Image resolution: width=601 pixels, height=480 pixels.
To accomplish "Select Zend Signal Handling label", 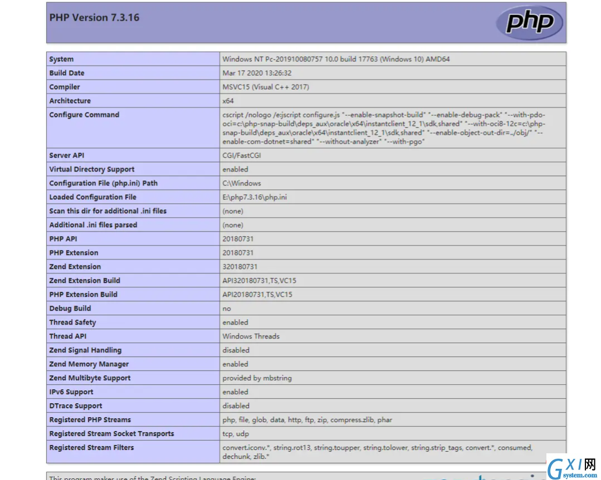I will (x=85, y=350).
